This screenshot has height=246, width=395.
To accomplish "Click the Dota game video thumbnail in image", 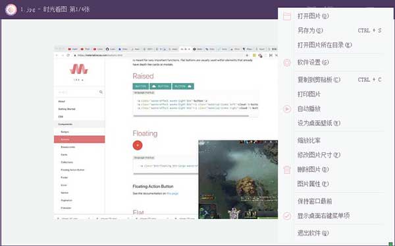I will (238, 179).
